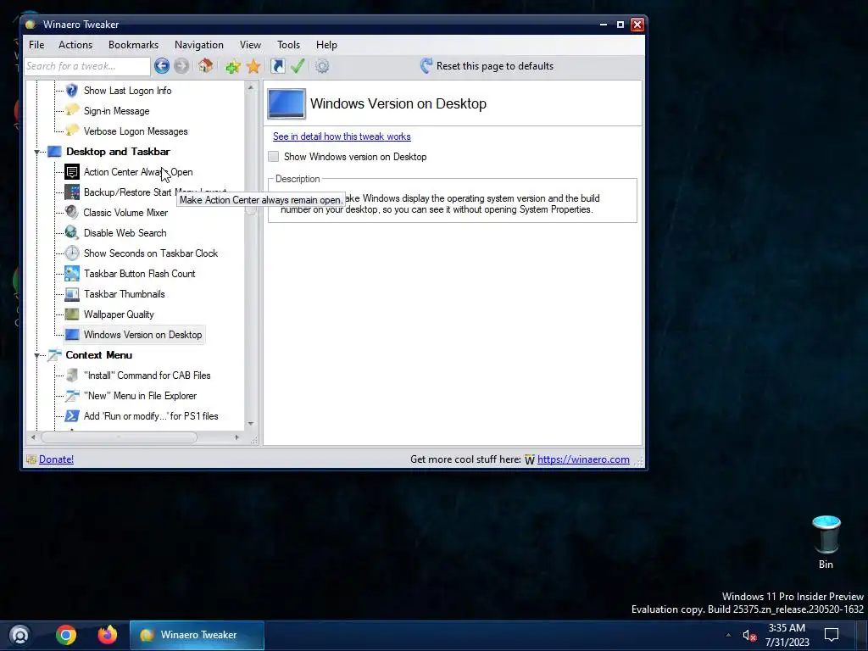868x651 pixels.
Task: Click the Start button on taskbar
Action: pyautogui.click(x=20, y=635)
